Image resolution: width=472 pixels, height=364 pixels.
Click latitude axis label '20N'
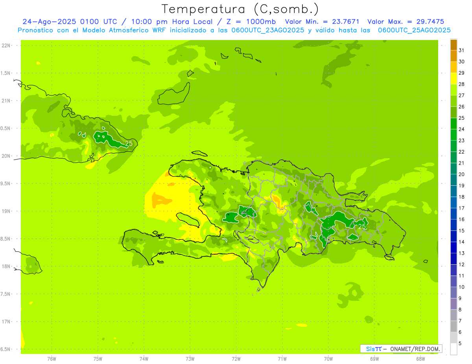pos(6,156)
